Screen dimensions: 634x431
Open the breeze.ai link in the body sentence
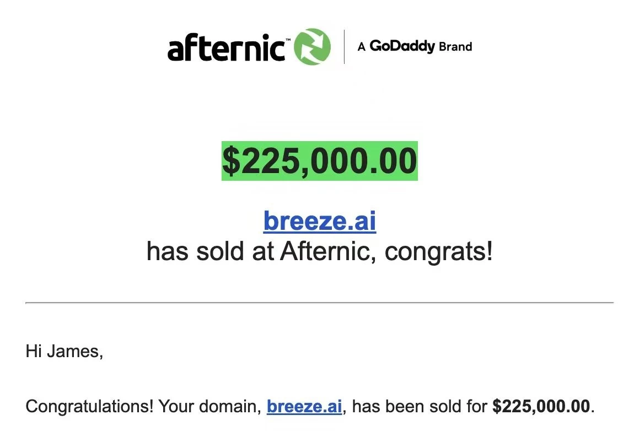pos(304,406)
